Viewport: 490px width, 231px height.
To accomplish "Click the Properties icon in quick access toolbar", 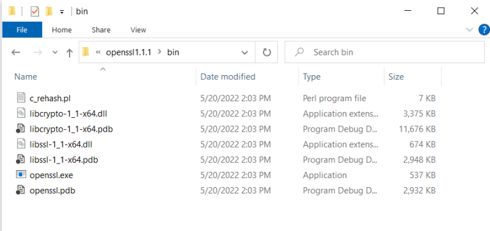I will (34, 12).
